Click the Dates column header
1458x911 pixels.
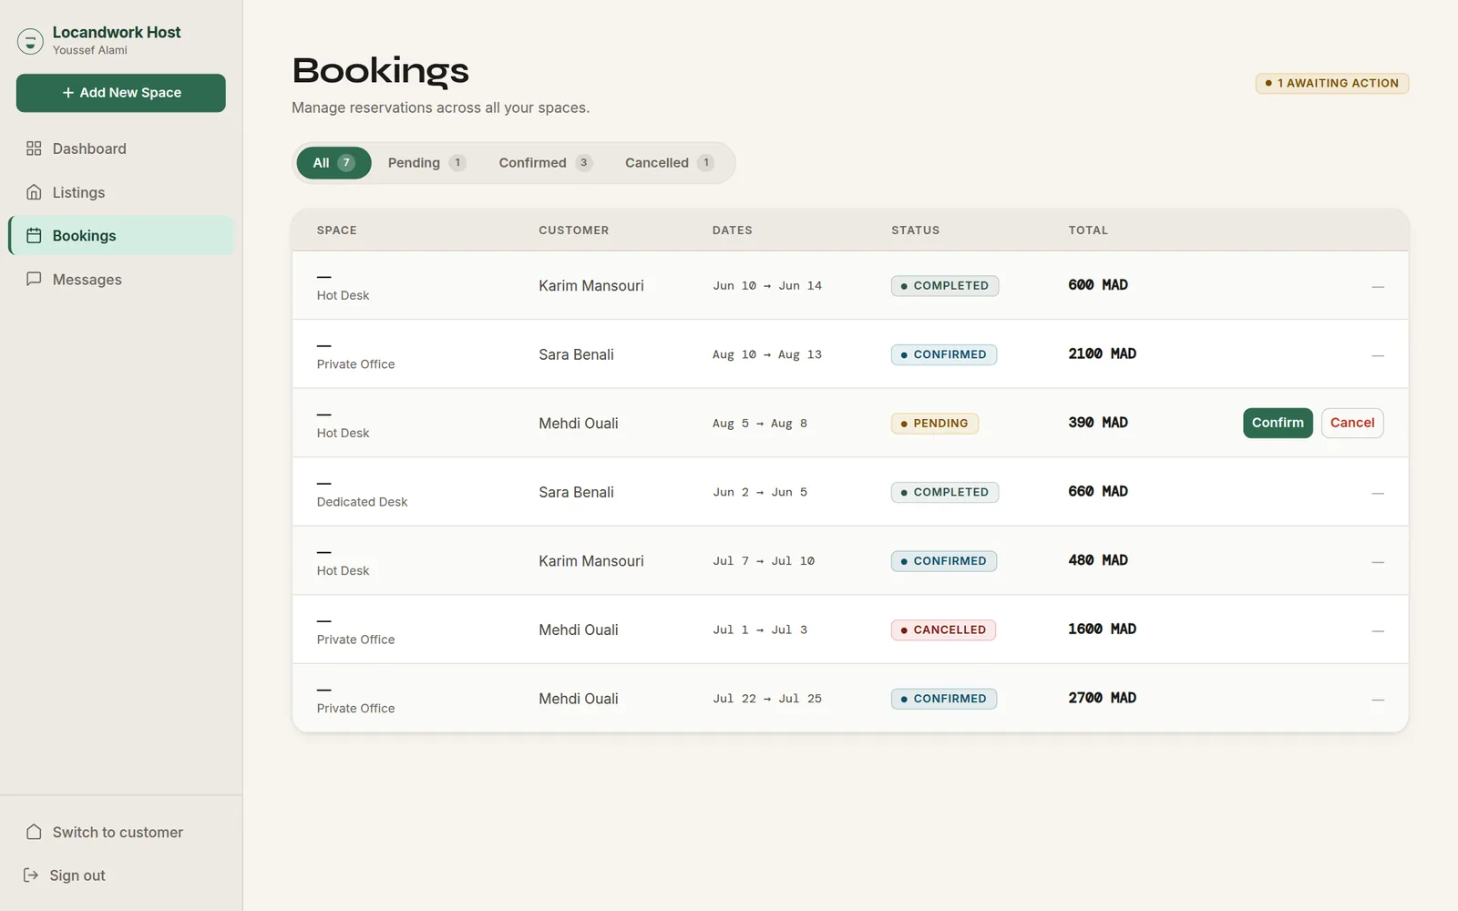tap(733, 230)
